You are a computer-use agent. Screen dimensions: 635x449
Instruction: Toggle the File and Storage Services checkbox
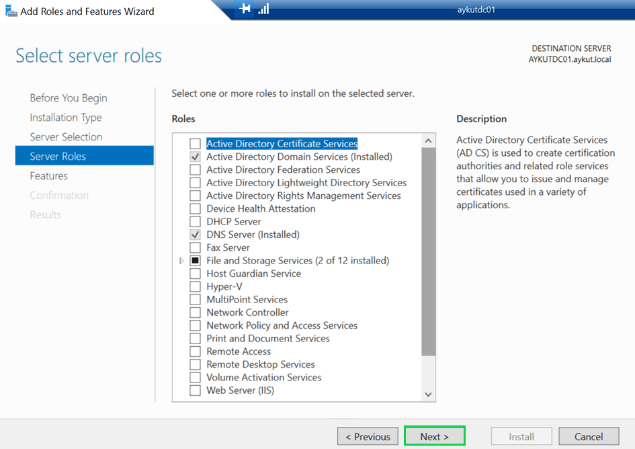point(195,261)
